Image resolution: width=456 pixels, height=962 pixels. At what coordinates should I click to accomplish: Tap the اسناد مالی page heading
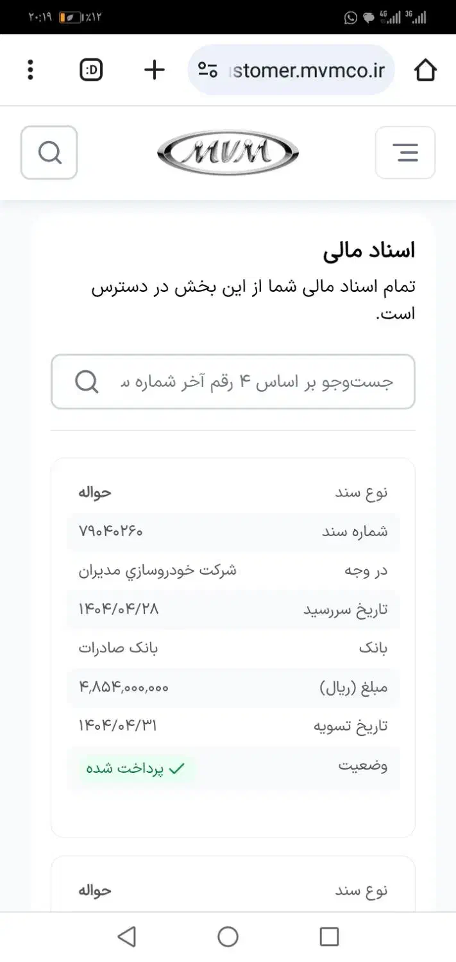(369, 250)
